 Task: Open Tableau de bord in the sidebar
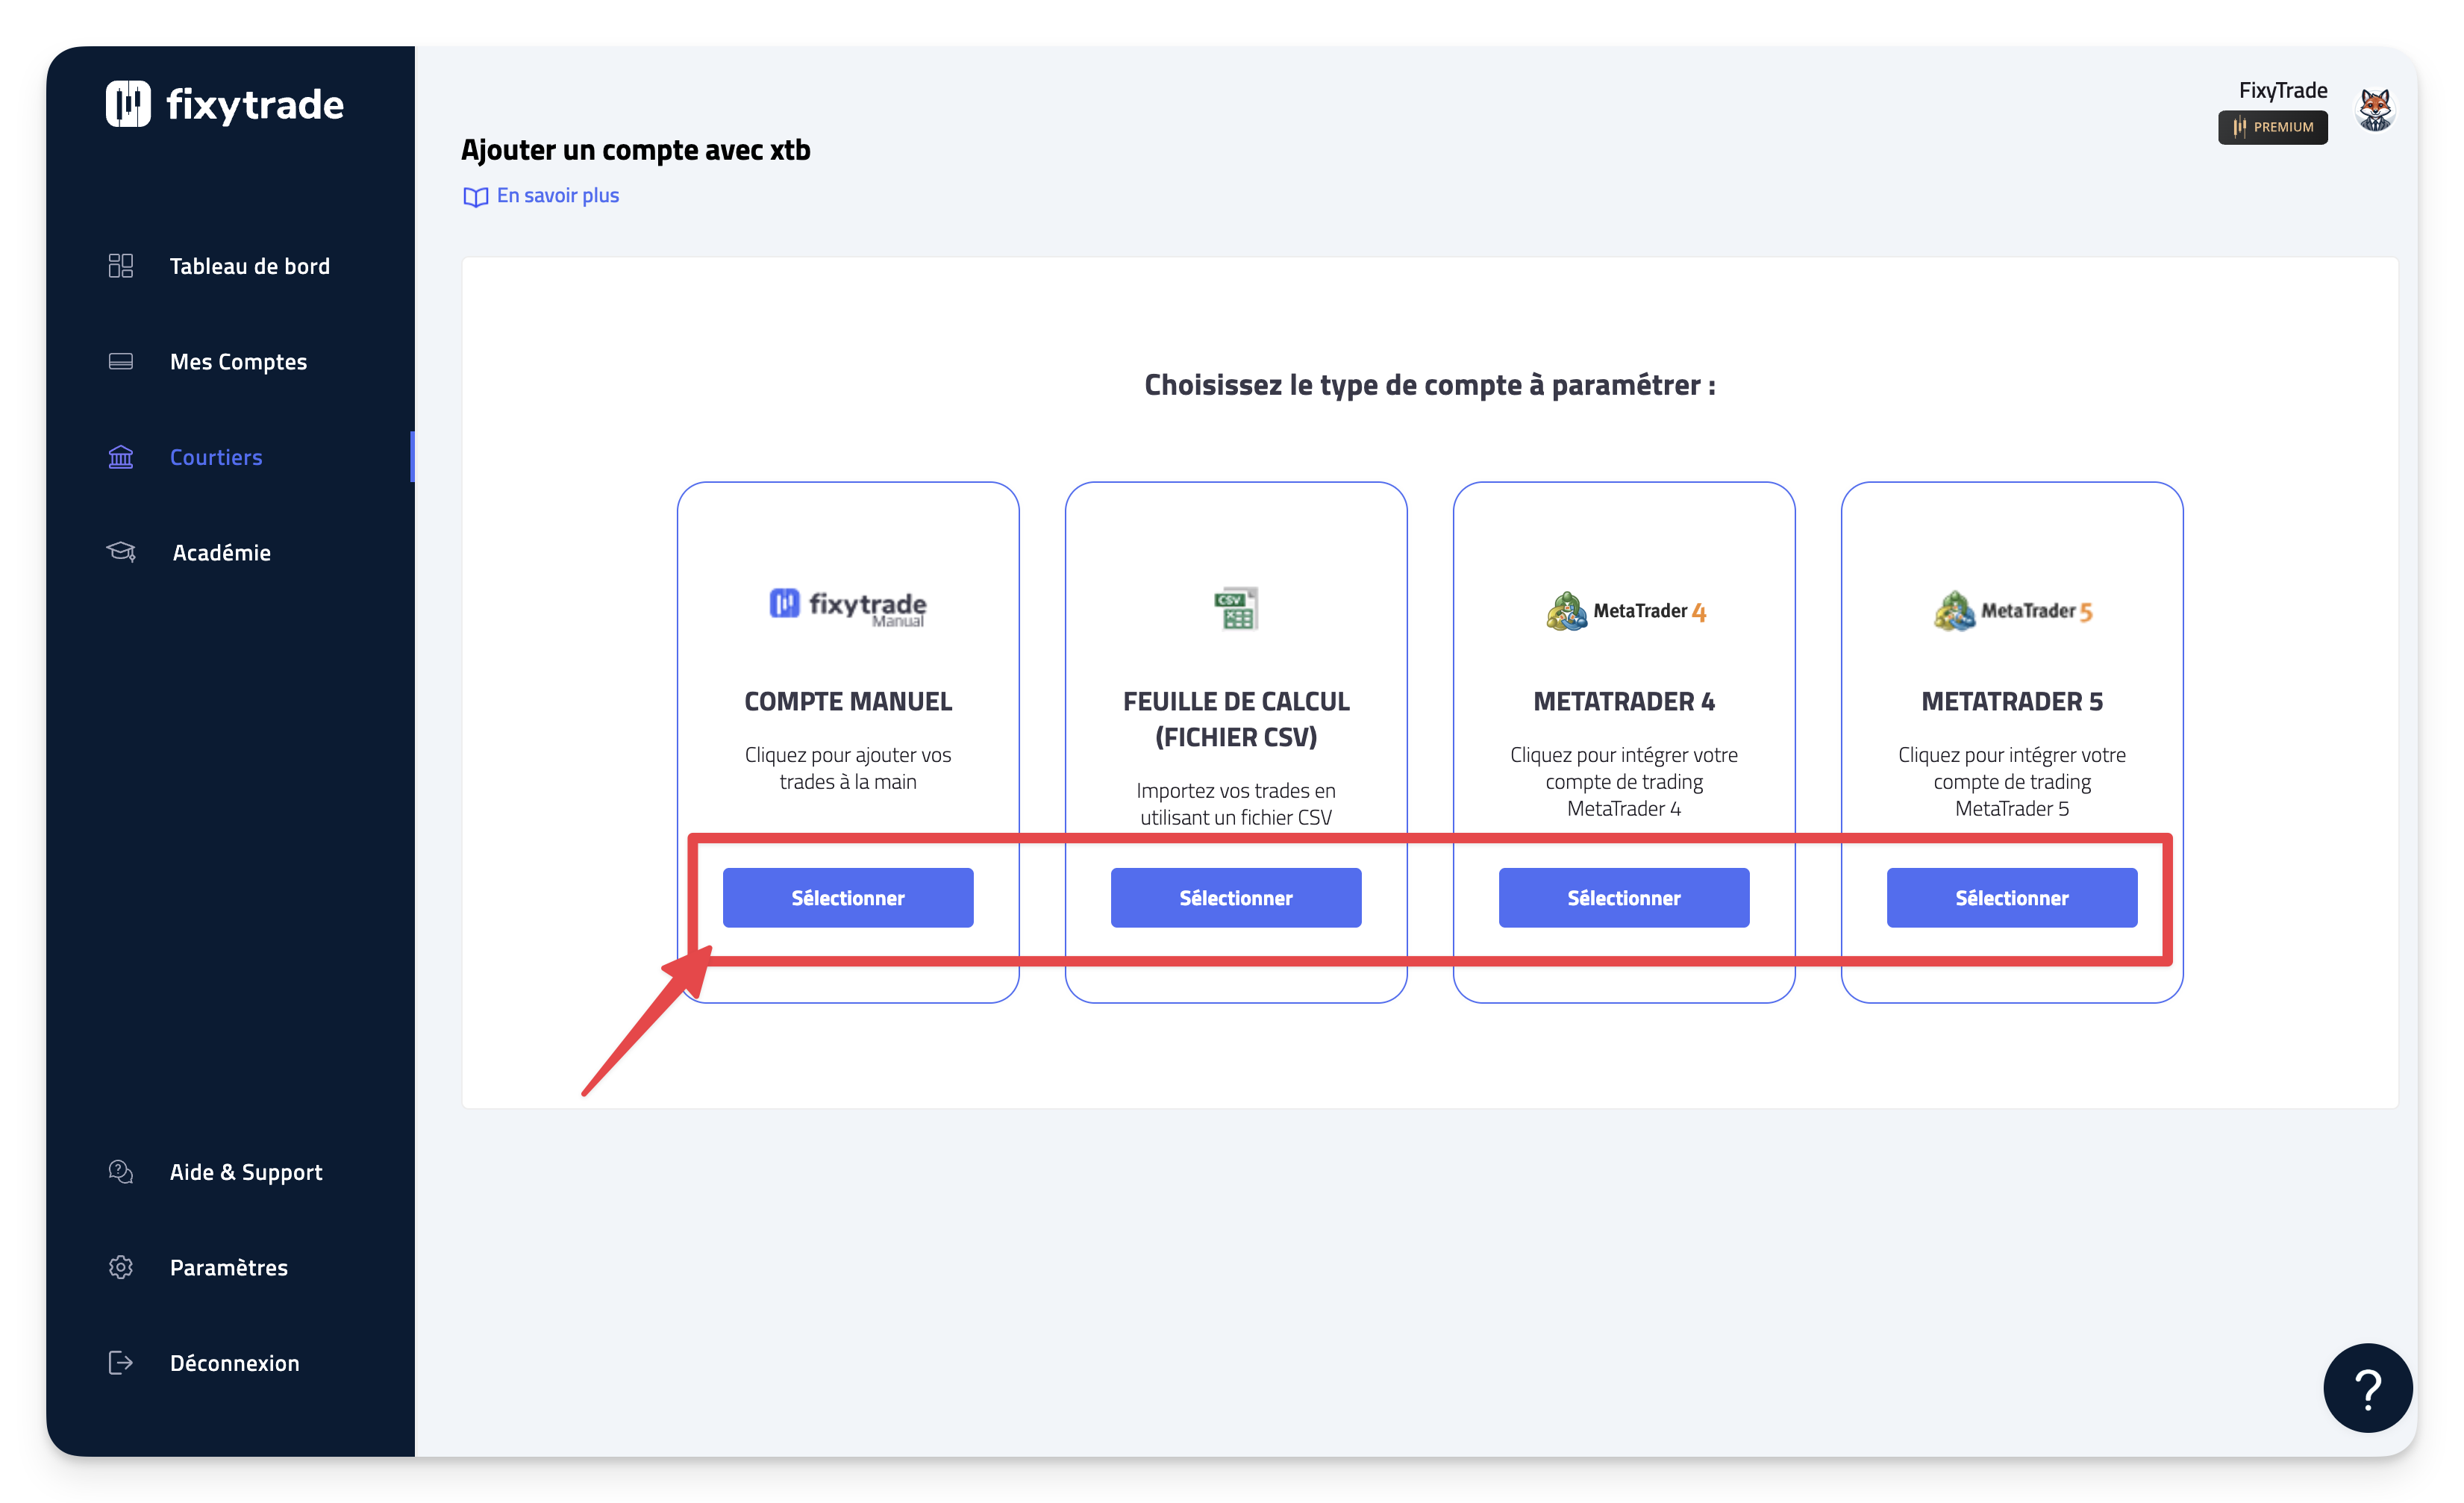click(249, 266)
